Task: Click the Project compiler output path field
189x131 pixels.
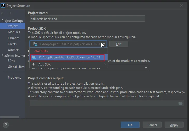Action: pyautogui.click(x=107, y=103)
